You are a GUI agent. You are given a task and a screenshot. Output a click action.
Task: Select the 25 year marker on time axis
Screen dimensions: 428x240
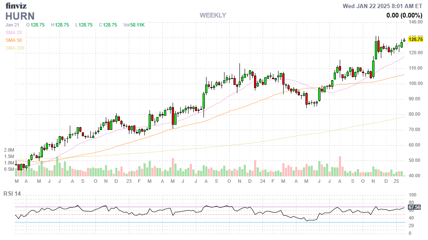(x=396, y=181)
